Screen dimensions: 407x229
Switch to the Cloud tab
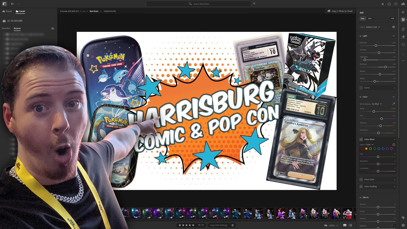[x=7, y=11]
